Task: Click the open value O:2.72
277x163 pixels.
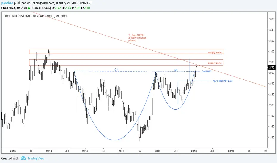Action: tap(56, 8)
